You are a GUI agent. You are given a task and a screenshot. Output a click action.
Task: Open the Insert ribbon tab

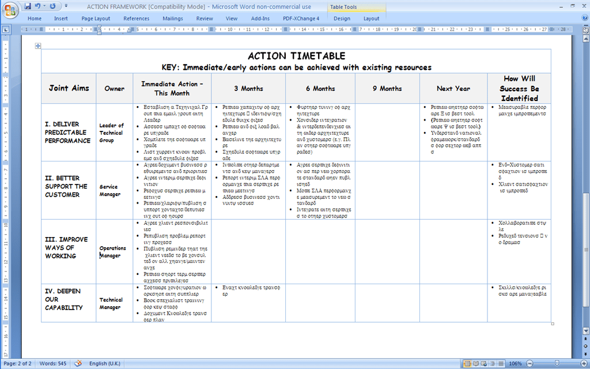61,18
